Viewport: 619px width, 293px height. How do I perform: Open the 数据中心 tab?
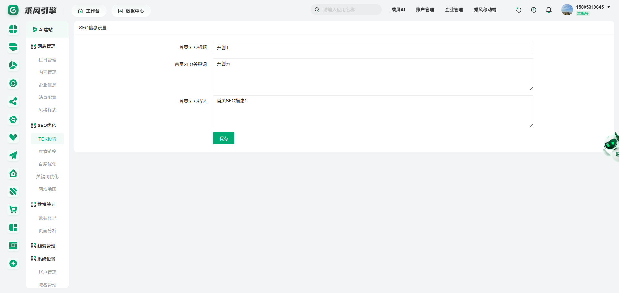(131, 11)
